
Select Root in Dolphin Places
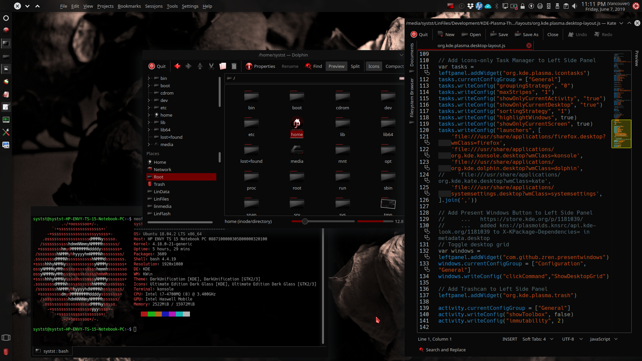coord(182,177)
